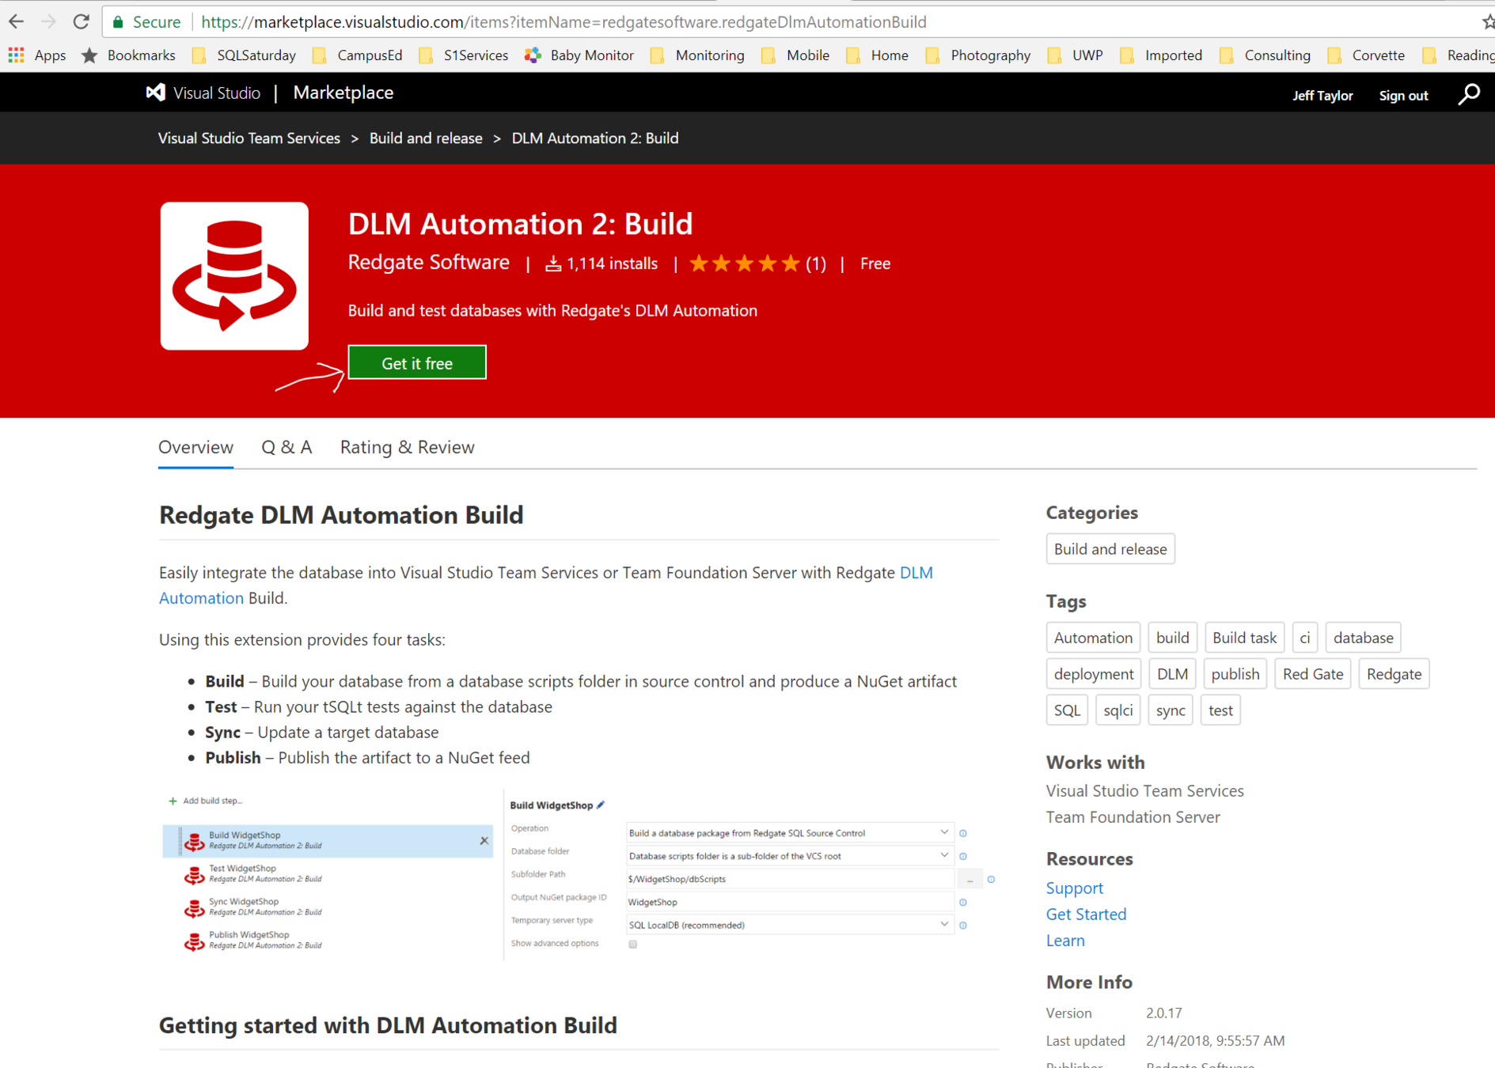The image size is (1495, 1068).
Task: Expand the Database folder dropdown
Action: click(944, 855)
